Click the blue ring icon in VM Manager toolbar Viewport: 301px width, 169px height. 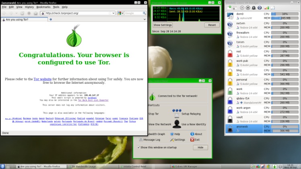[260, 8]
